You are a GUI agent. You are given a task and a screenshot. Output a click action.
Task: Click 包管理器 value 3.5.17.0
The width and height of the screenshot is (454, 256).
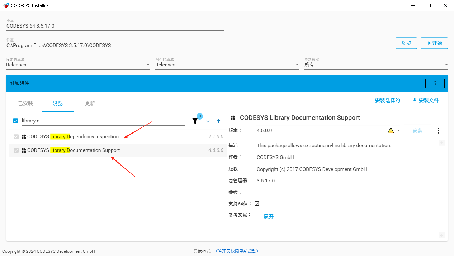point(266,181)
